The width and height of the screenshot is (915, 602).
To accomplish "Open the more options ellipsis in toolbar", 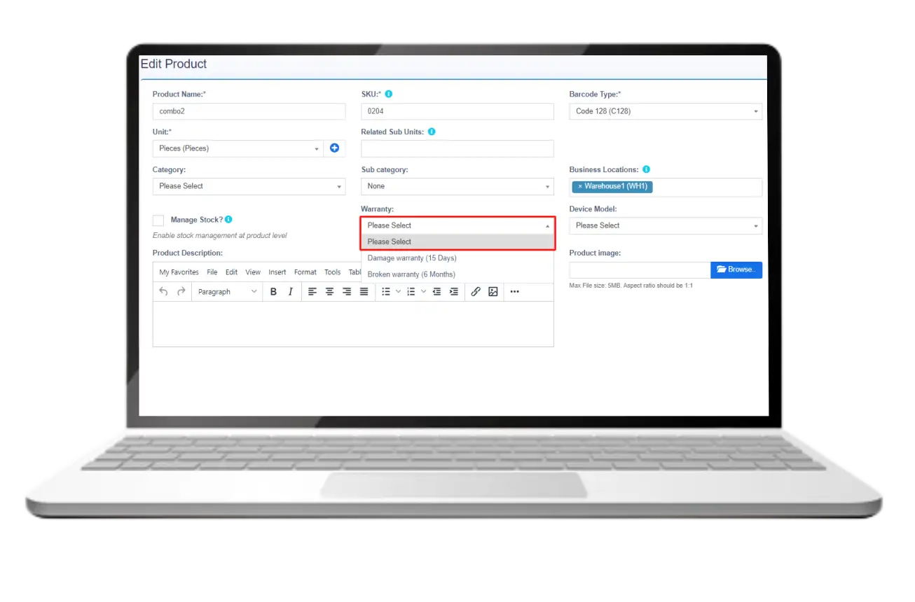I will click(515, 292).
